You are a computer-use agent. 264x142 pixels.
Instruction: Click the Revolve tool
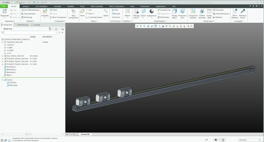click(x=116, y=17)
